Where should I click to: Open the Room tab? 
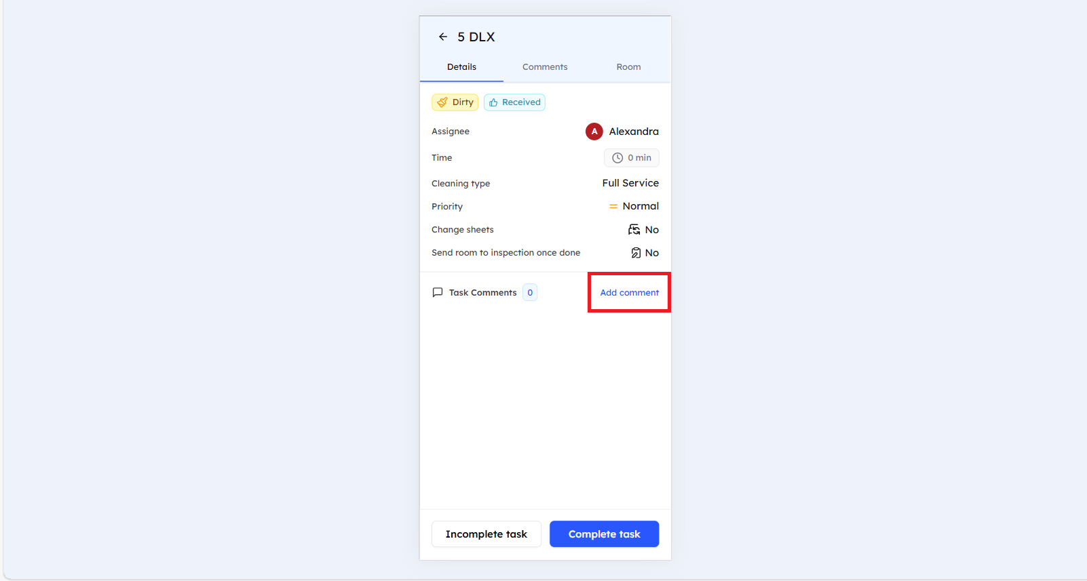click(628, 67)
